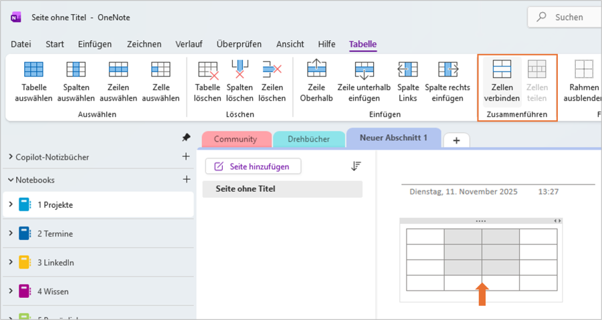Open notebook 3 LinkedIn
602x320 pixels.
pos(98,263)
